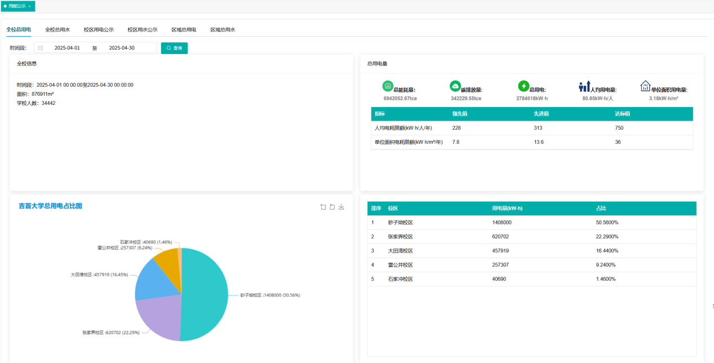Image resolution: width=714 pixels, height=363 pixels.
Task: Switch to the 全校总用水 tab
Action: (57, 30)
